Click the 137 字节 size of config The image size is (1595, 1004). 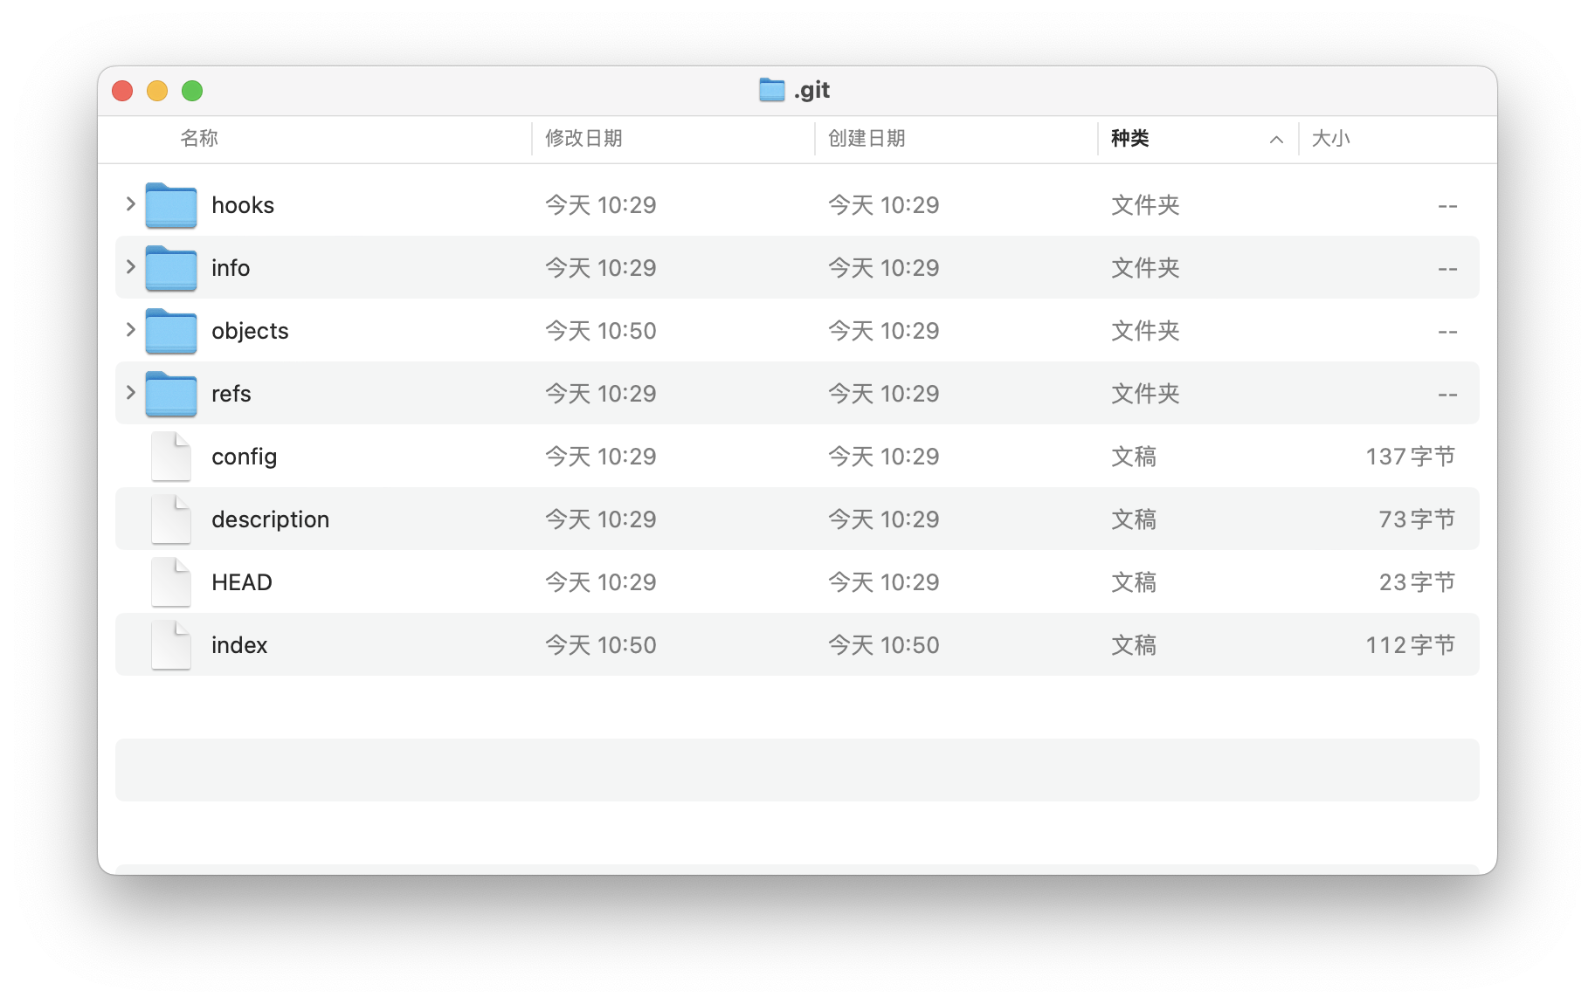pos(1410,457)
